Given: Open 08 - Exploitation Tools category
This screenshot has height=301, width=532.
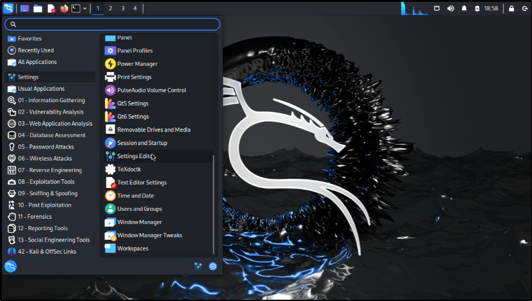Looking at the screenshot, I should coord(50,182).
